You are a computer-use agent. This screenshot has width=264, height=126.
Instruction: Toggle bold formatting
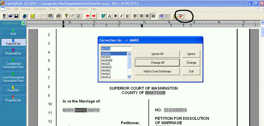[x=115, y=16]
